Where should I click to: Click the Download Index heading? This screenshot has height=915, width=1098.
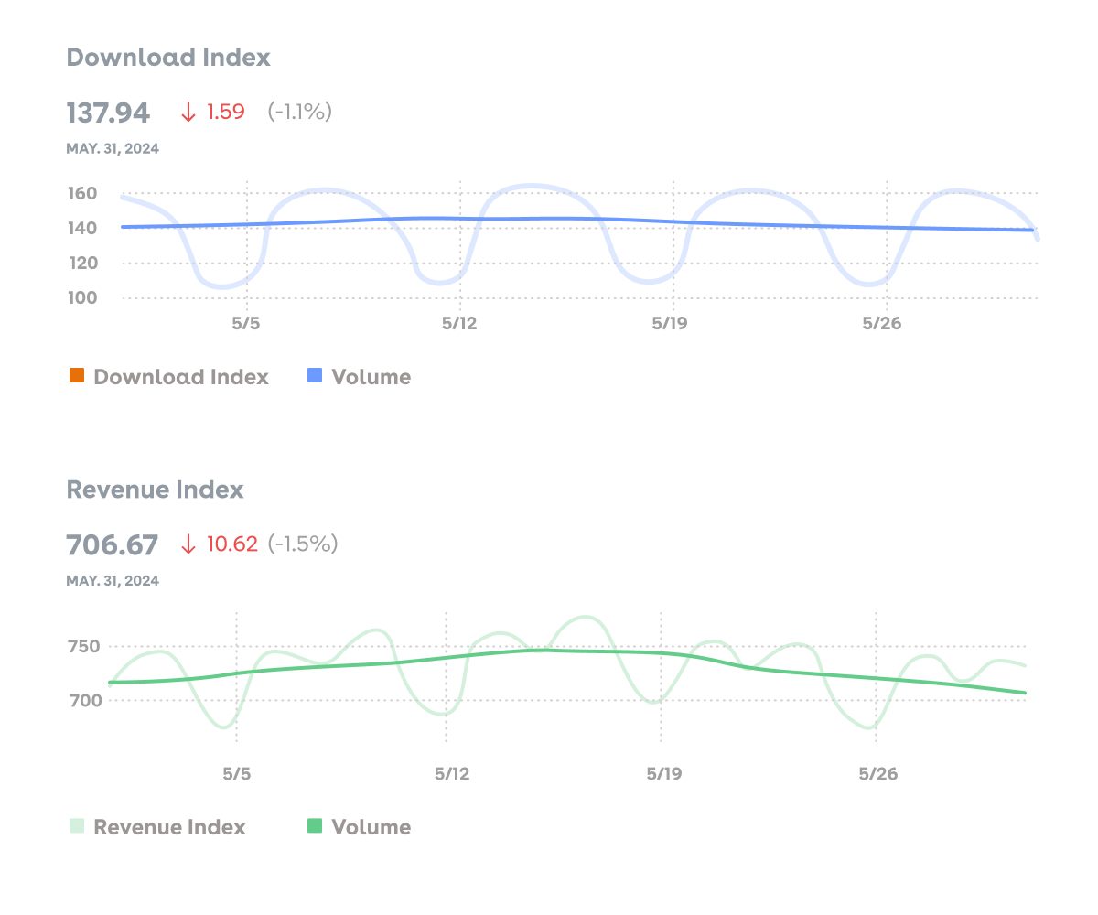pos(168,58)
